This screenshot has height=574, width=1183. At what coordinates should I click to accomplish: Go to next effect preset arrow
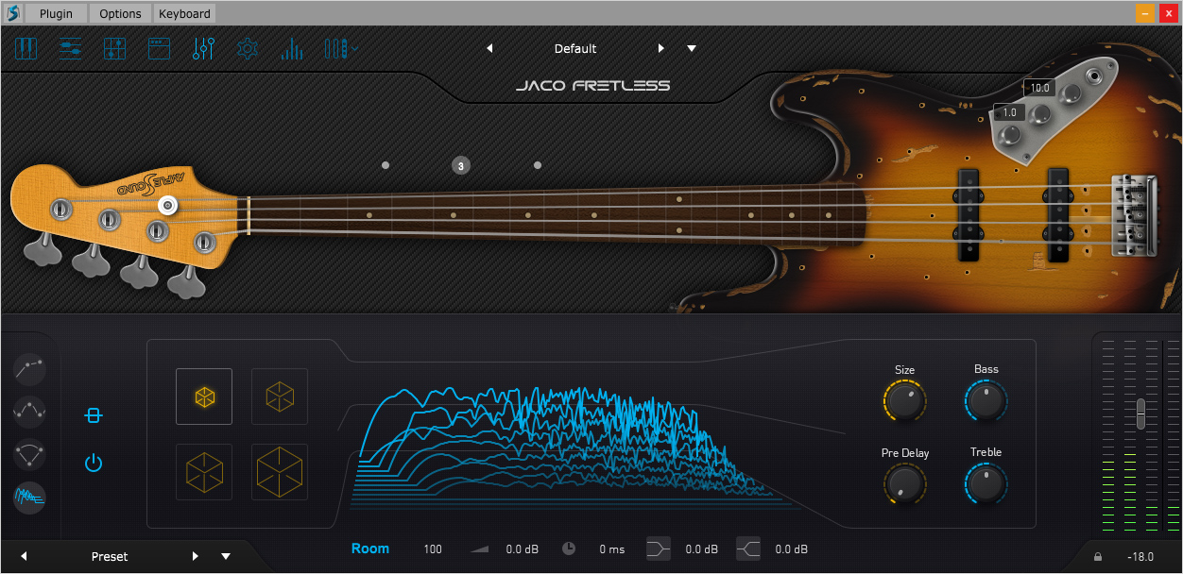(x=196, y=556)
